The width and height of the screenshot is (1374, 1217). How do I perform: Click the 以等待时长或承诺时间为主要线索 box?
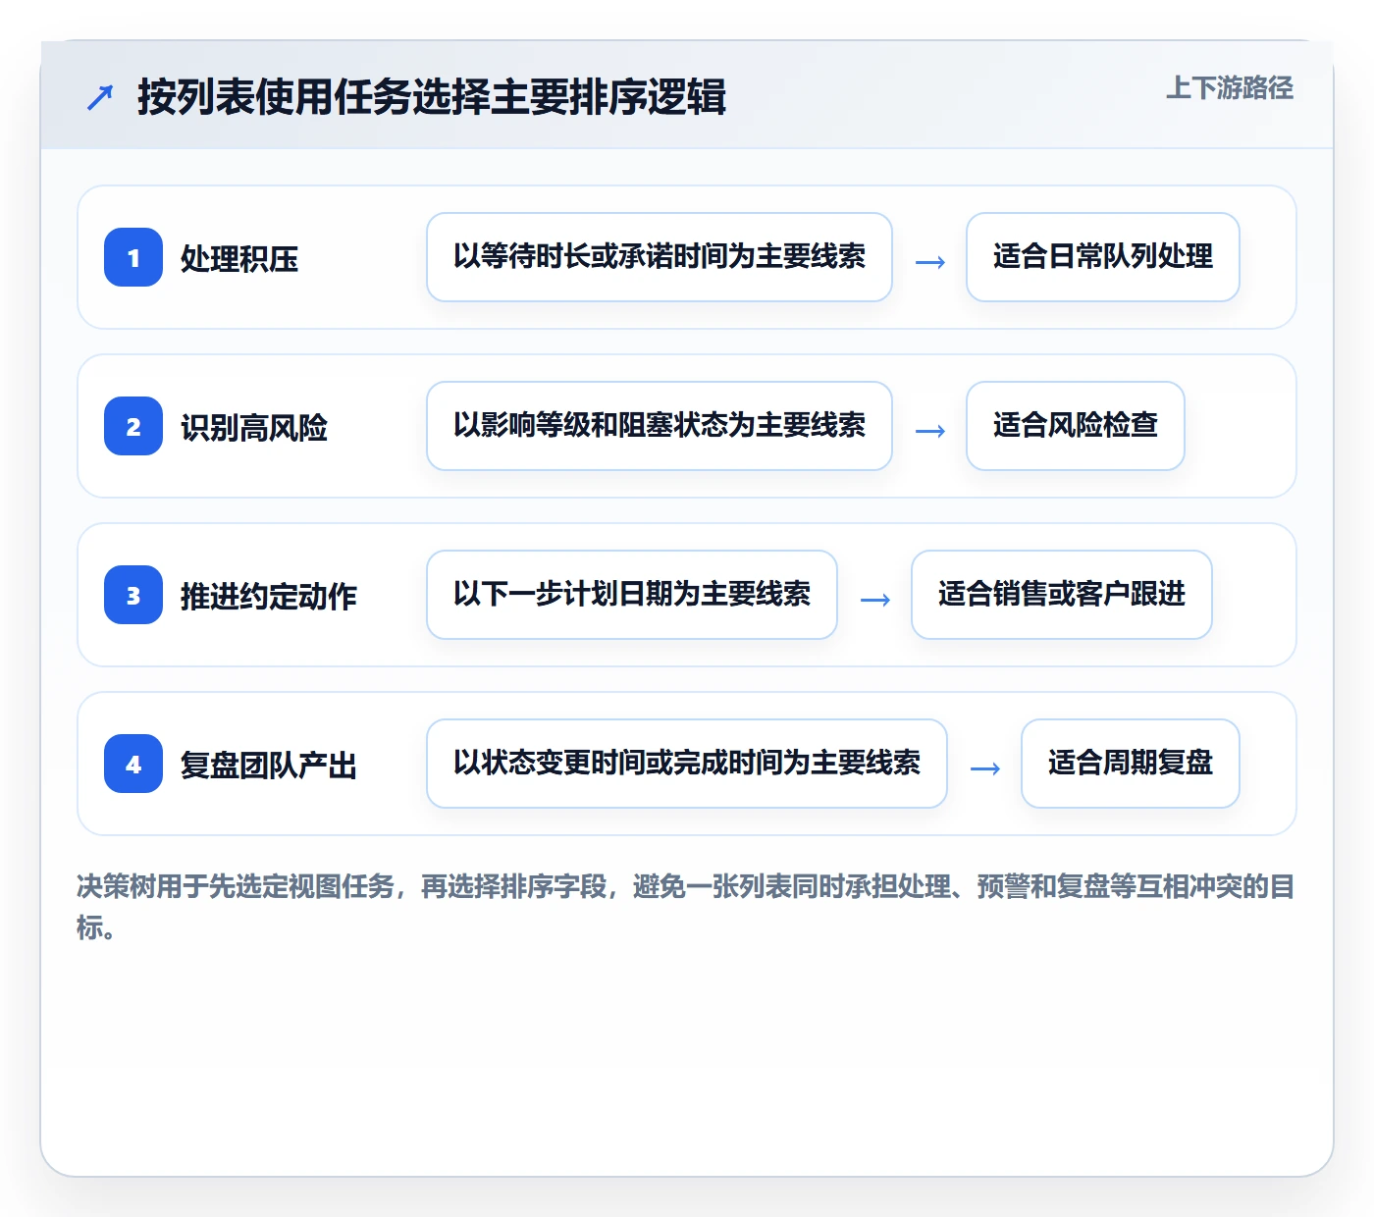tap(660, 257)
